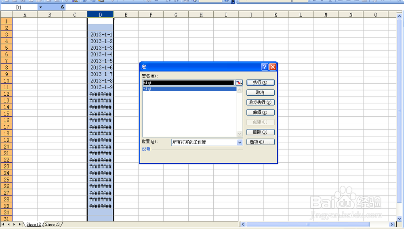Screen dimensions: 404x229
Task: Switch to the Sheet3 tab
Action: click(x=52, y=225)
